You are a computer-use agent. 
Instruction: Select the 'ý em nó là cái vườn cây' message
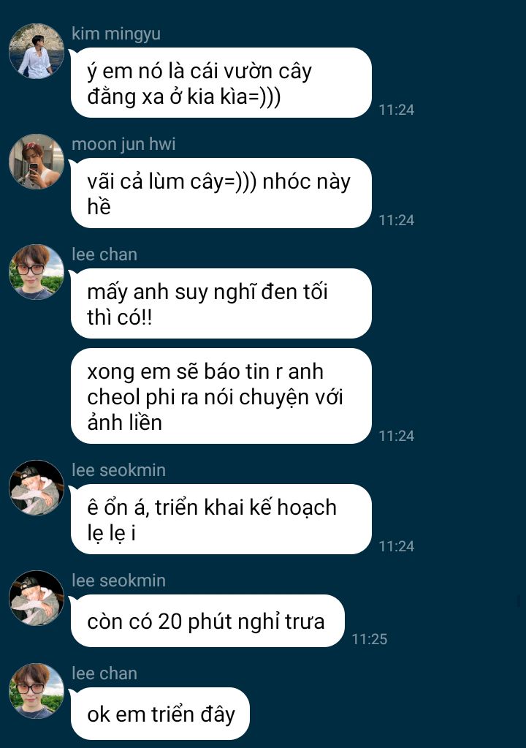coord(221,83)
